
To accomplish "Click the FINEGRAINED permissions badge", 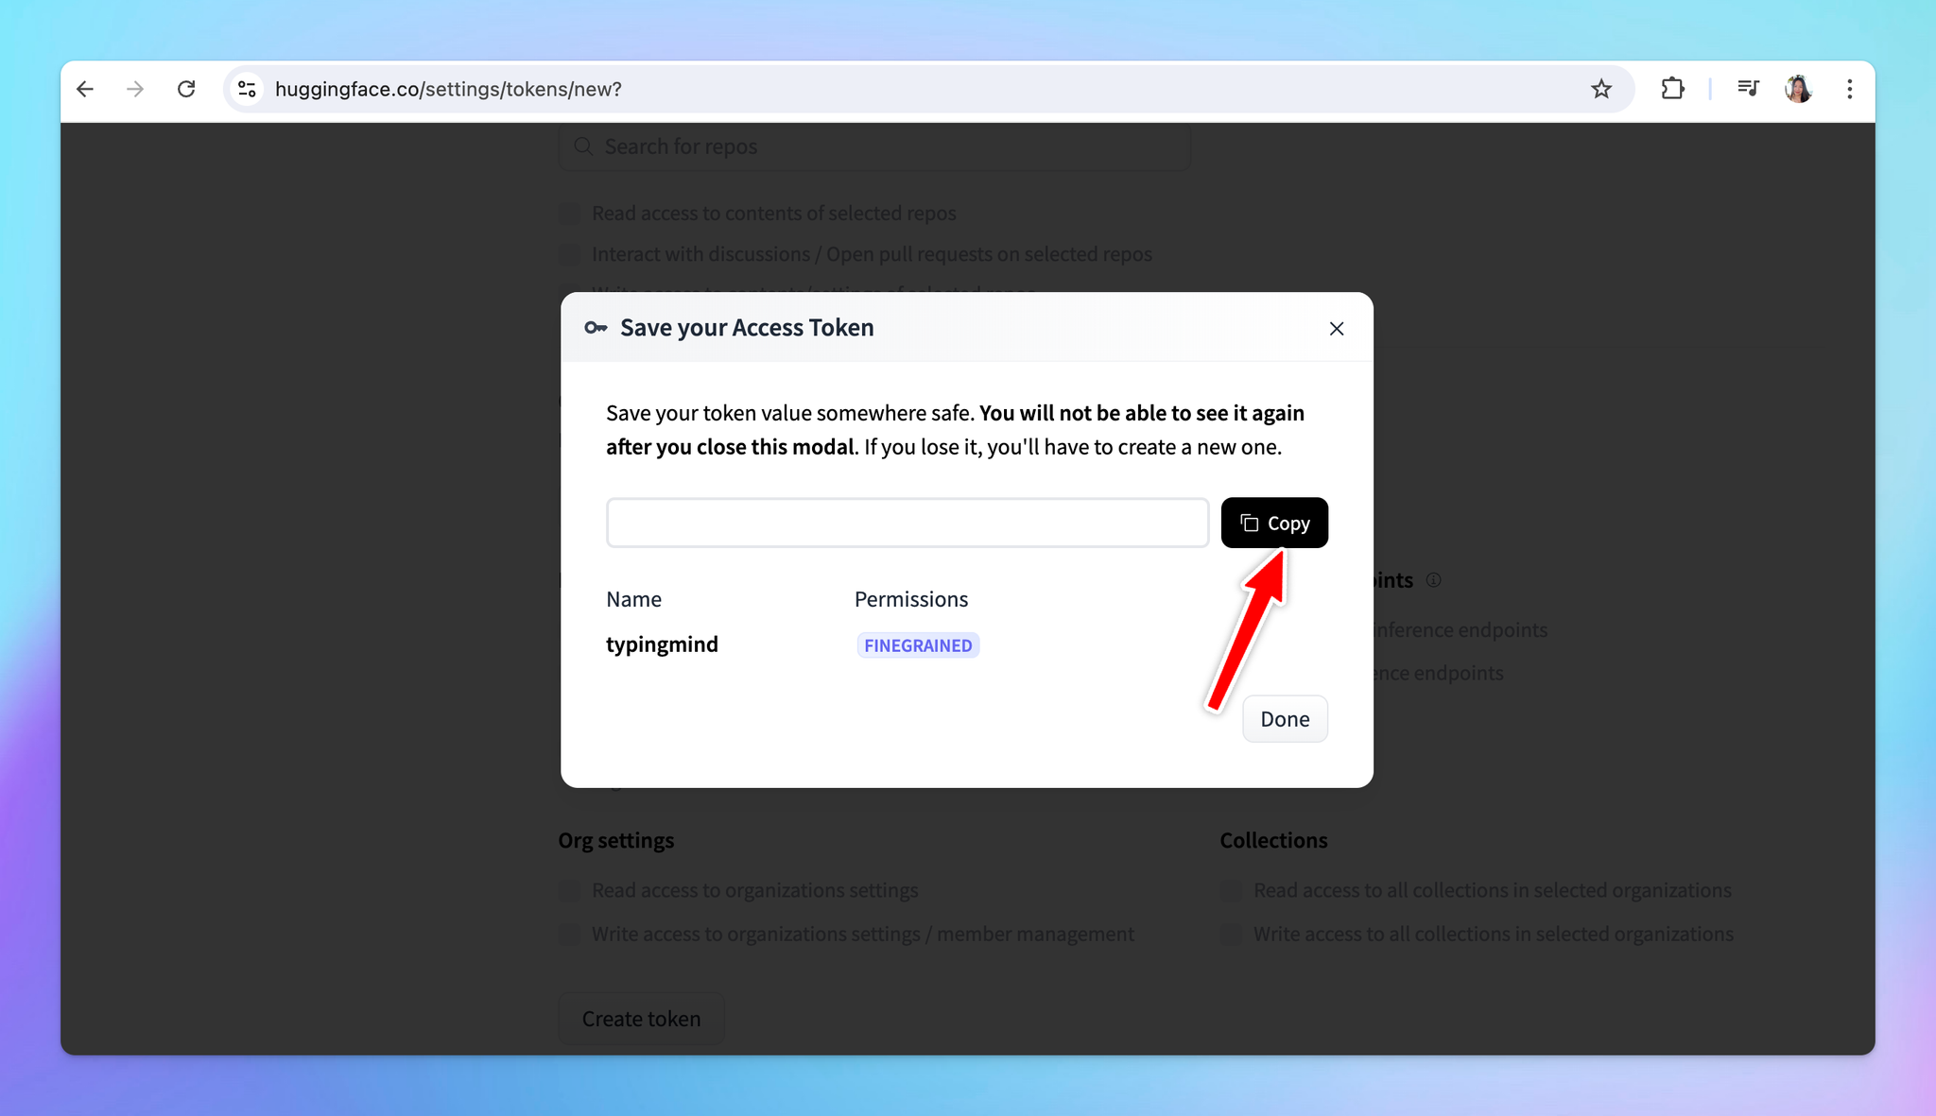I will (x=918, y=644).
